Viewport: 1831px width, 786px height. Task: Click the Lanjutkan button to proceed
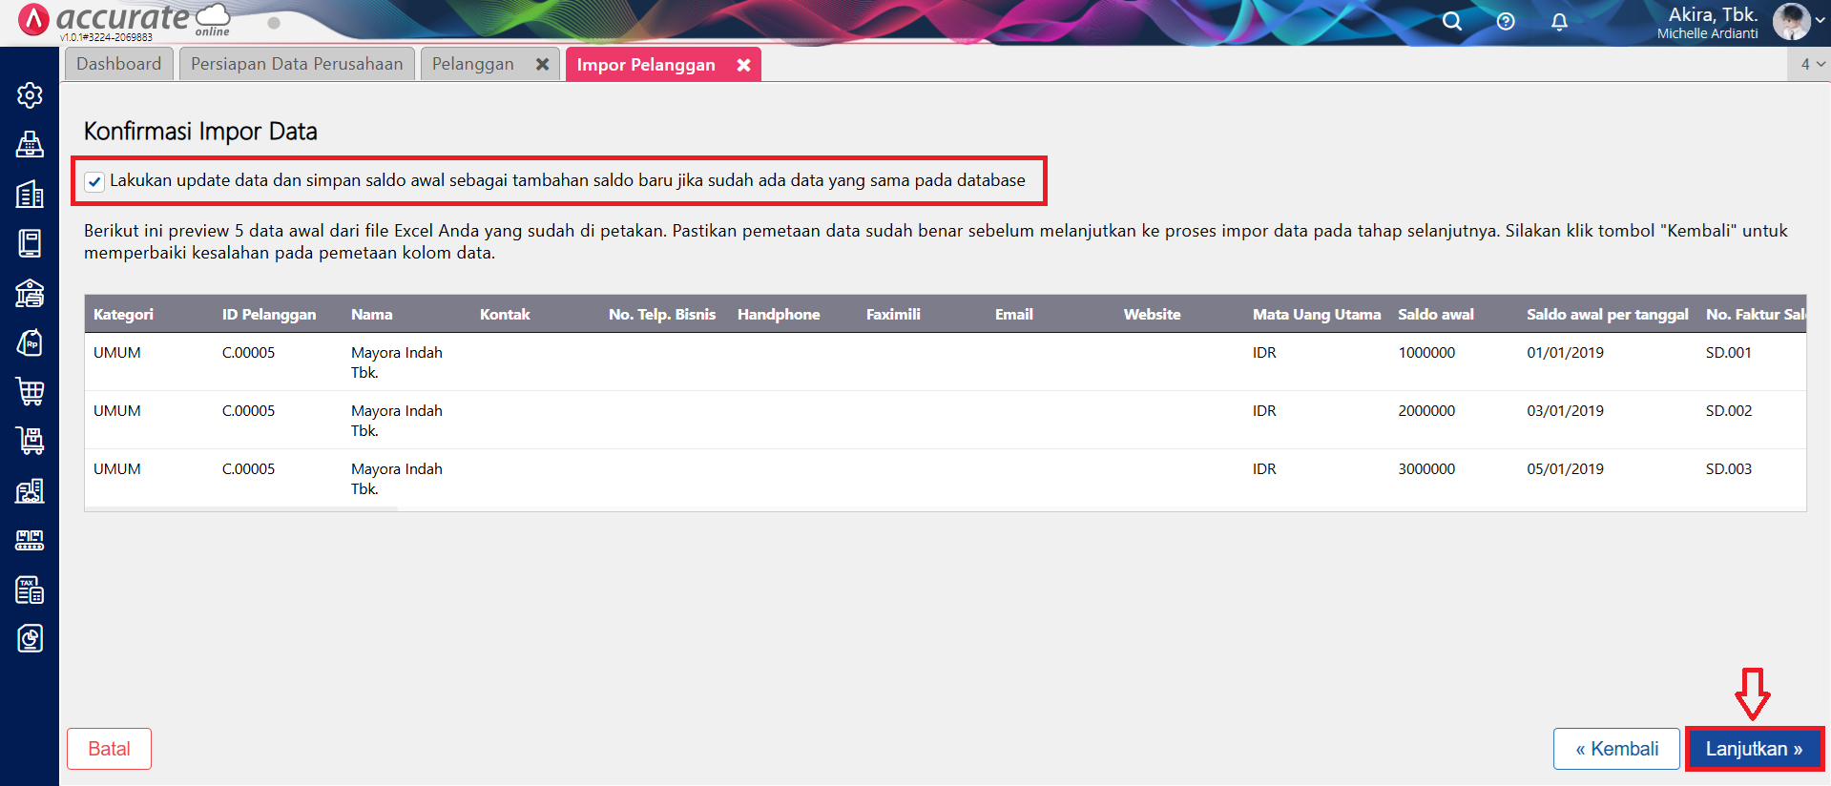[x=1754, y=749]
